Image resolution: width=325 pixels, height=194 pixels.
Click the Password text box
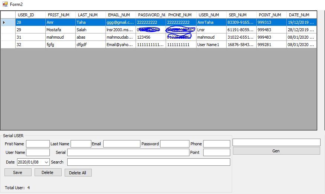click(x=175, y=144)
